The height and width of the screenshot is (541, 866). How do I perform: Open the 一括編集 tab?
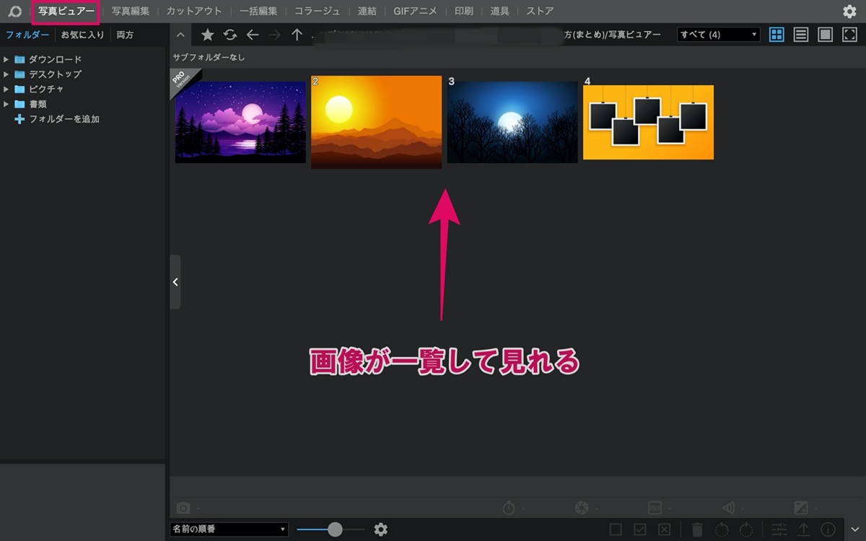click(x=258, y=12)
